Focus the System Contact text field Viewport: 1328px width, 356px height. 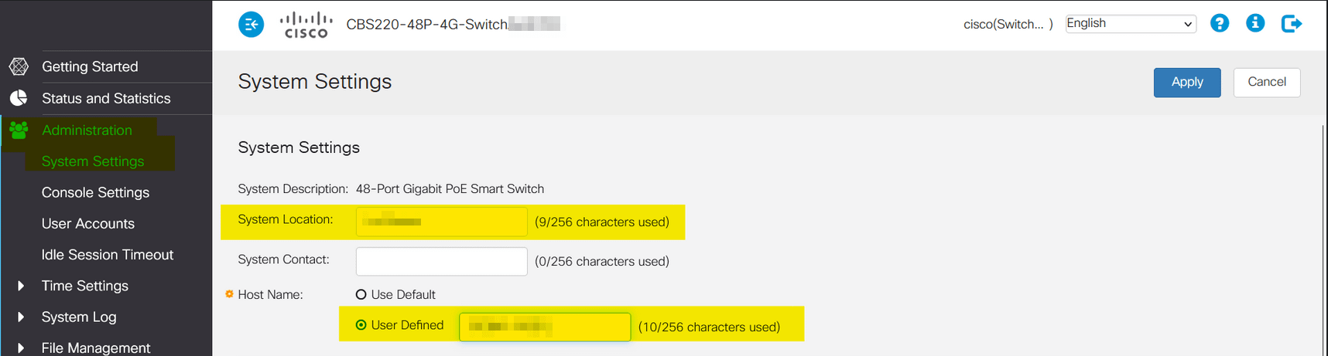441,261
